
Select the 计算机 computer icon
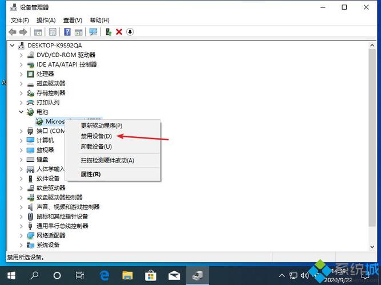pyautogui.click(x=30, y=141)
